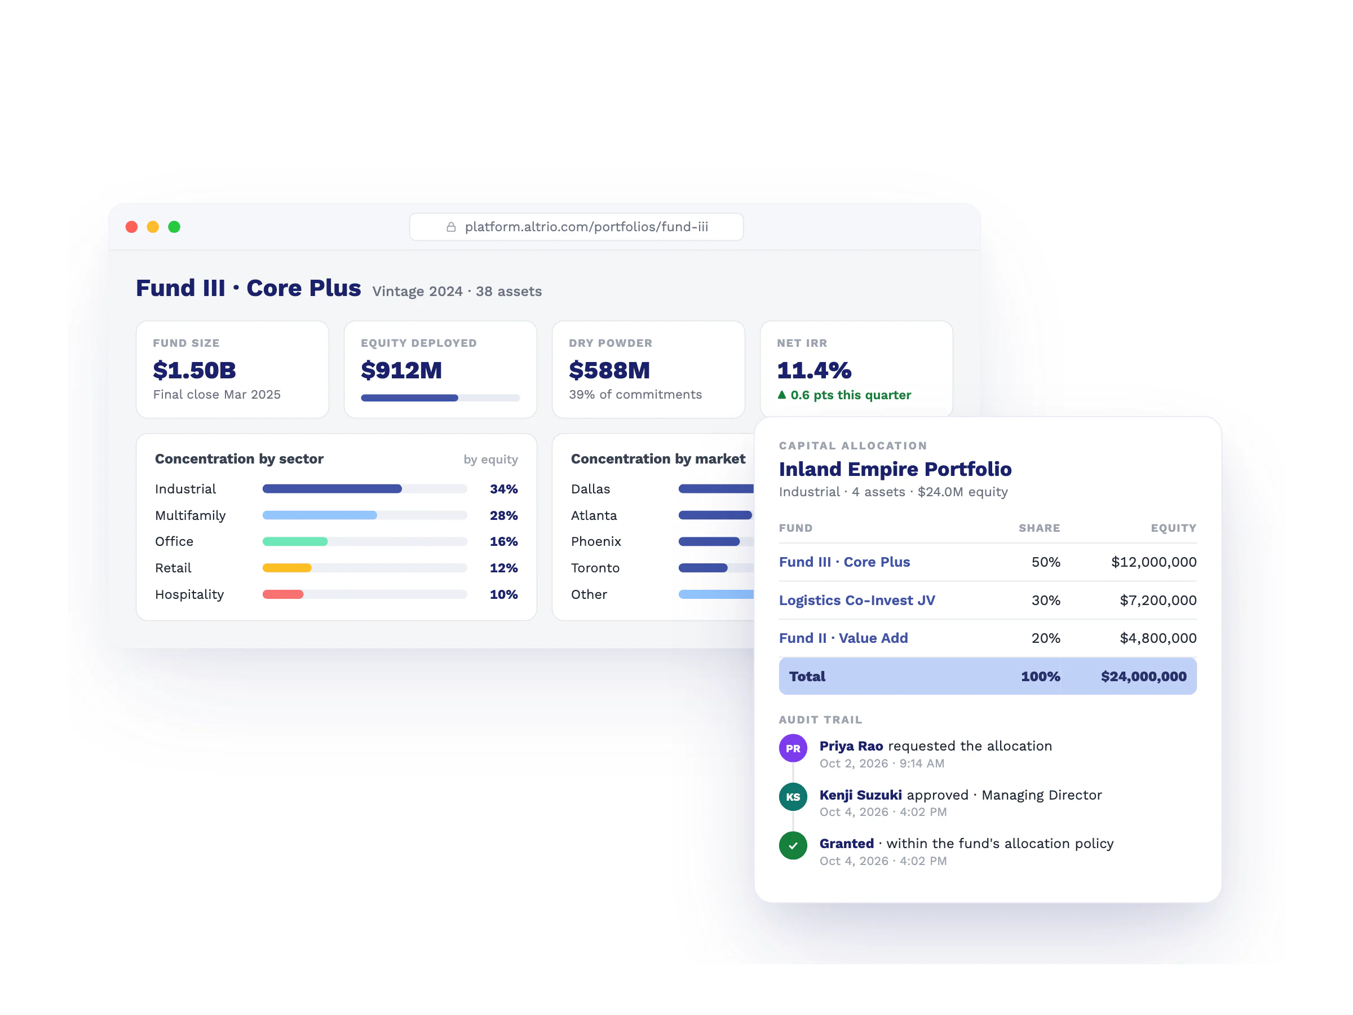Click the Equity Deployed progress bar
Viewport: 1353px width, 1015px height.
click(440, 398)
